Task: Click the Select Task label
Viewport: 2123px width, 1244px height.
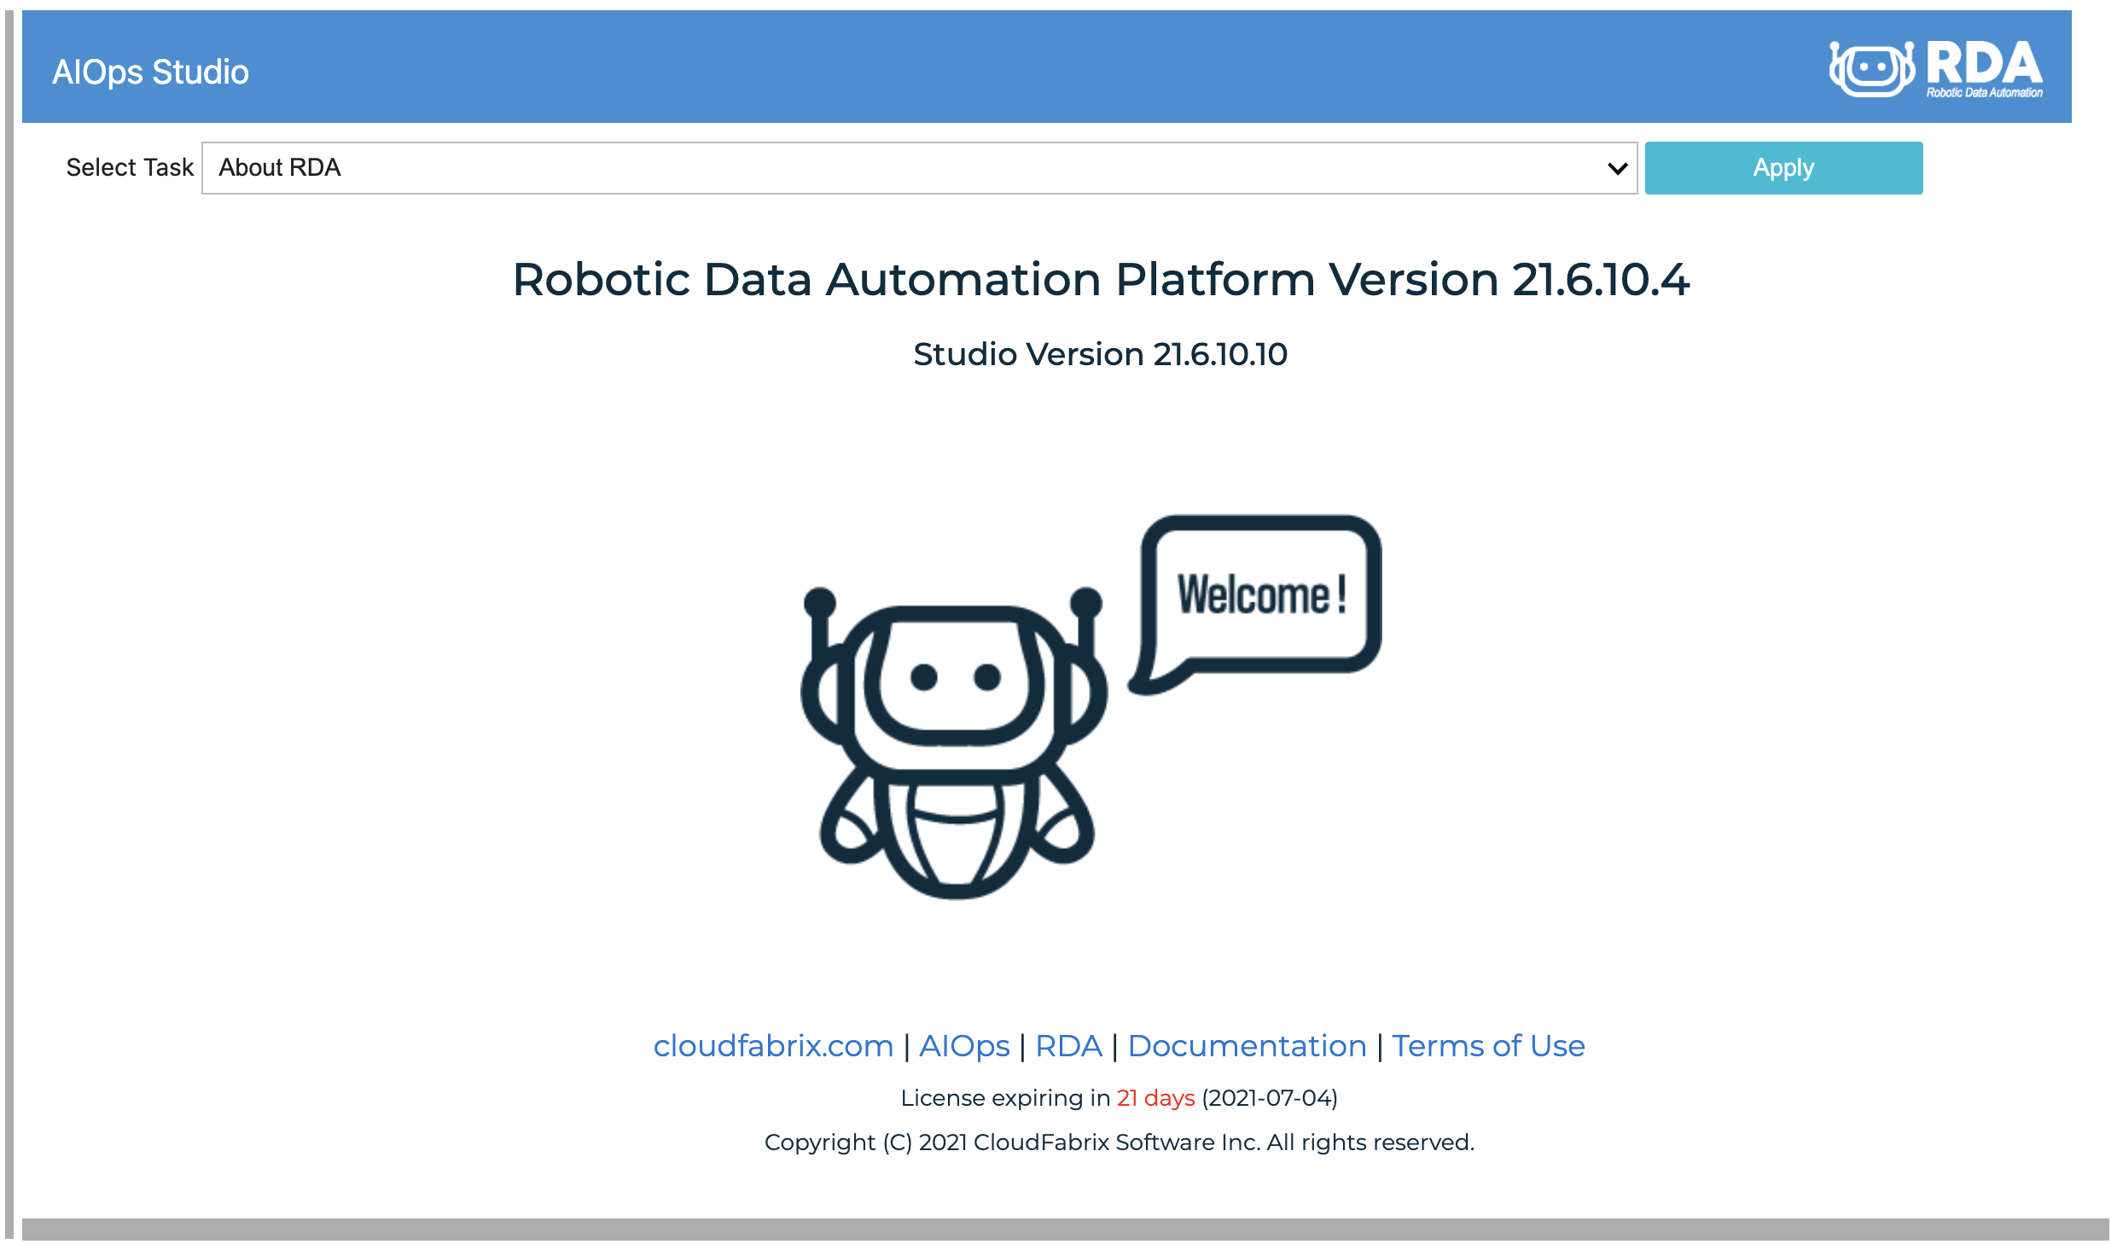Action: click(x=130, y=167)
